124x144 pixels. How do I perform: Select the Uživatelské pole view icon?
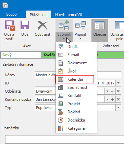(x=120, y=25)
